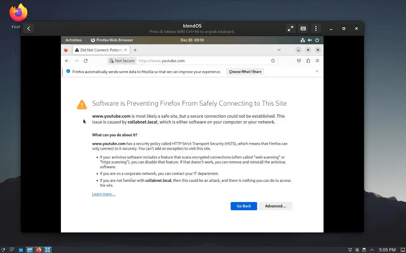Open the file manager folder in taskbar

[30, 250]
